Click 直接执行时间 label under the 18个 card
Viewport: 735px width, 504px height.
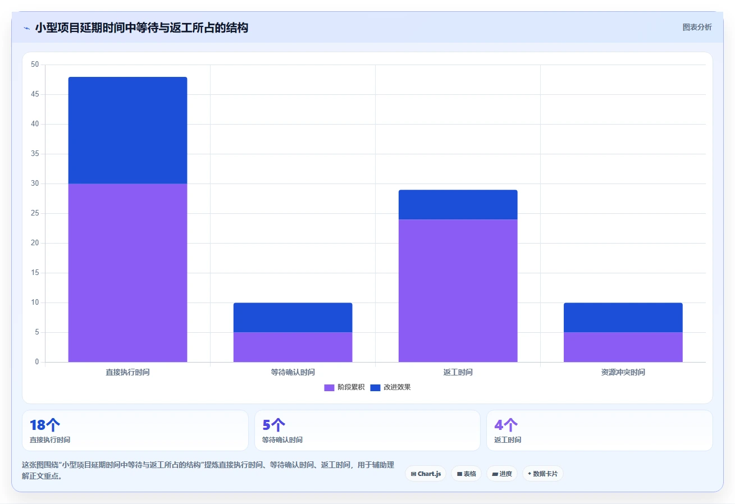point(50,440)
